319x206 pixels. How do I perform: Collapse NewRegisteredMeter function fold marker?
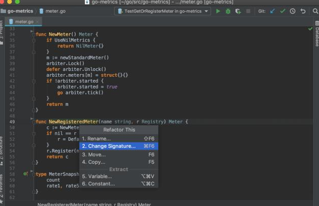click(33, 122)
